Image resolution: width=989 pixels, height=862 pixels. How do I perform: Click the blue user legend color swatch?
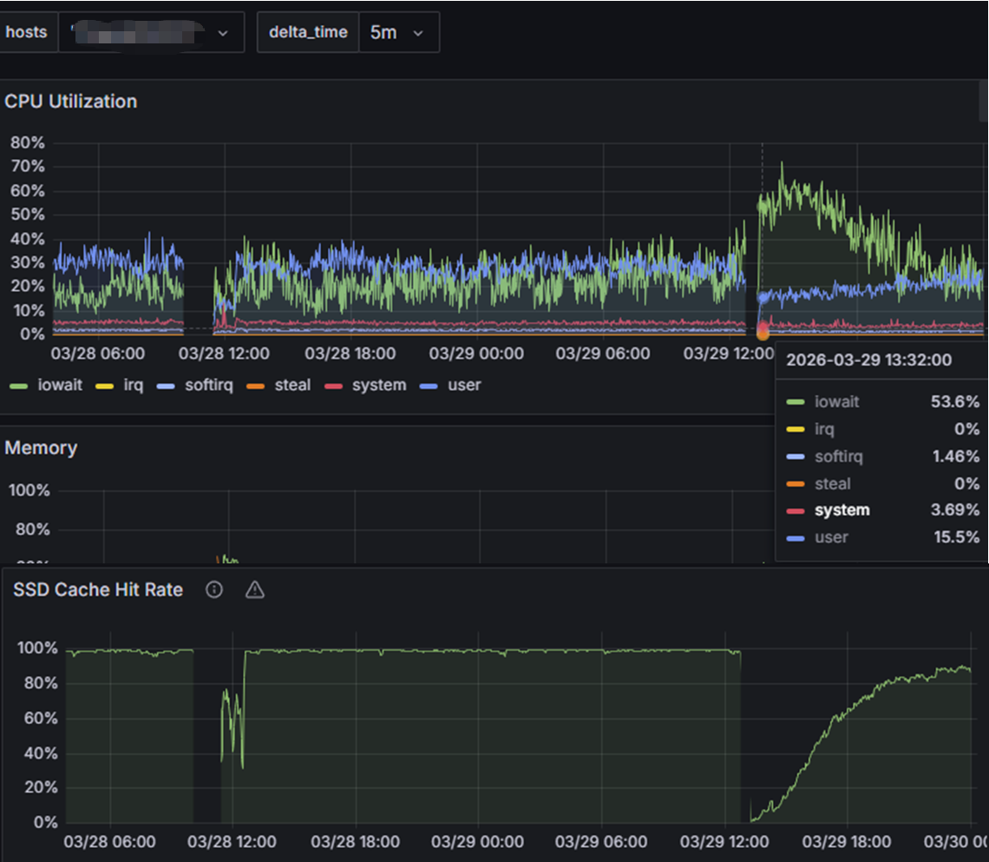[x=429, y=386]
